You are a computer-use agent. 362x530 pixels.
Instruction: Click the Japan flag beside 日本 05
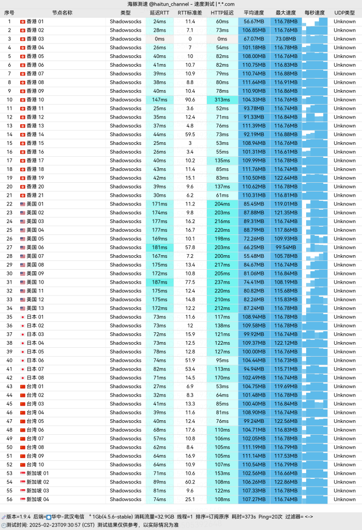pos(23,351)
